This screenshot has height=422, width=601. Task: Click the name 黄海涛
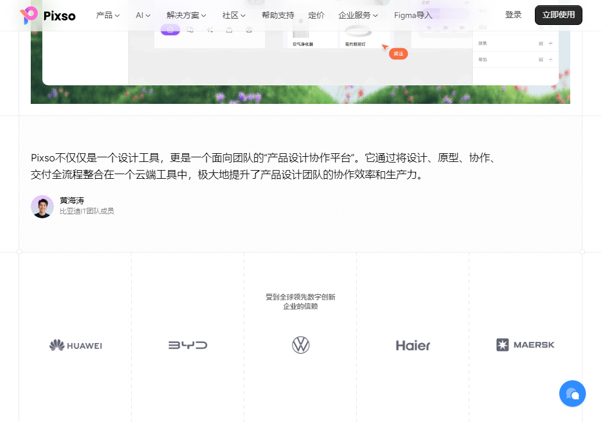click(72, 201)
